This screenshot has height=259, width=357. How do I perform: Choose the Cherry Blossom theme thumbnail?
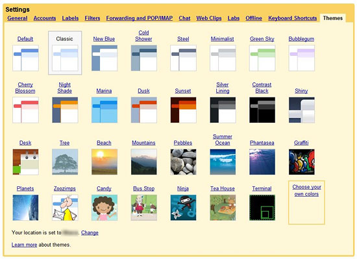[25, 110]
